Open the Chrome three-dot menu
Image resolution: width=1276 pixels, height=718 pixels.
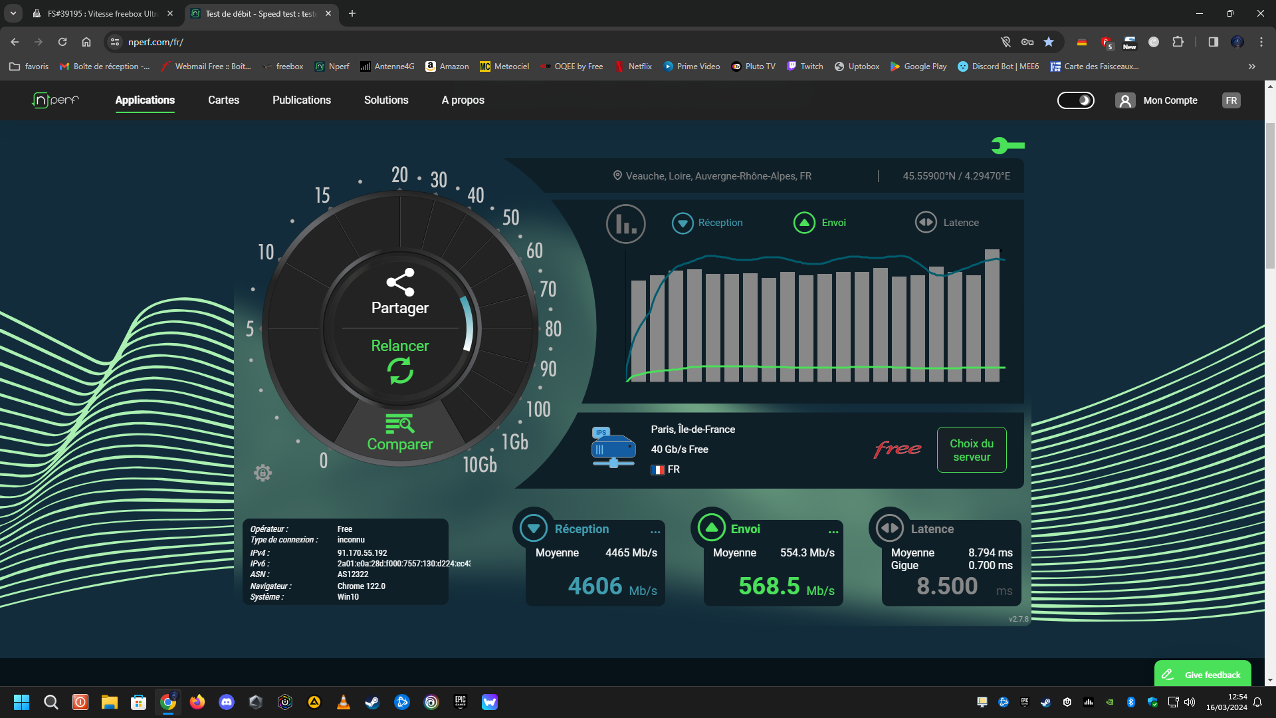click(1261, 42)
